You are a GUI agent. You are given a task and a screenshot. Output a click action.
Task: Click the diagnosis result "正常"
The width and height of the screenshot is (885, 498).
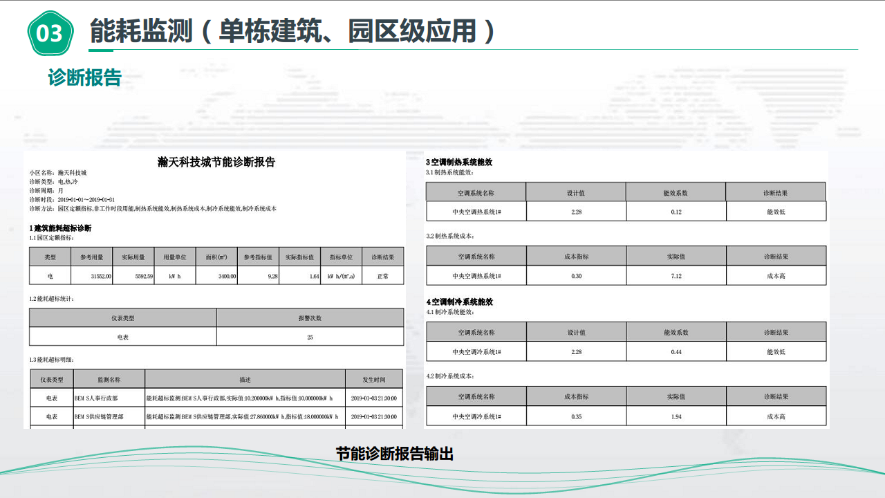[382, 276]
